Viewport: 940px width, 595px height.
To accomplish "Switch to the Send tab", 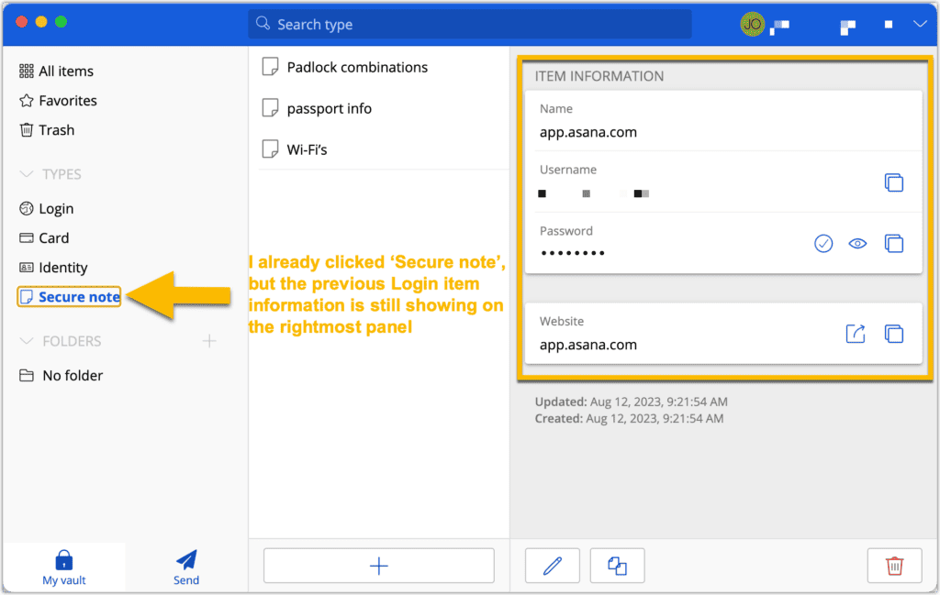I will [185, 567].
